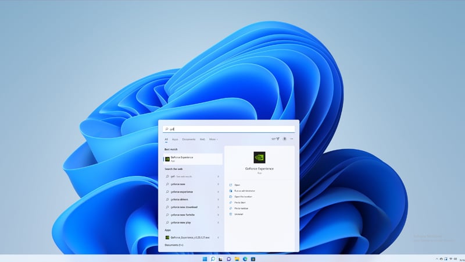Image resolution: width=465 pixels, height=262 pixels.
Task: Select Uninstall in the app actions list
Action: (x=239, y=214)
